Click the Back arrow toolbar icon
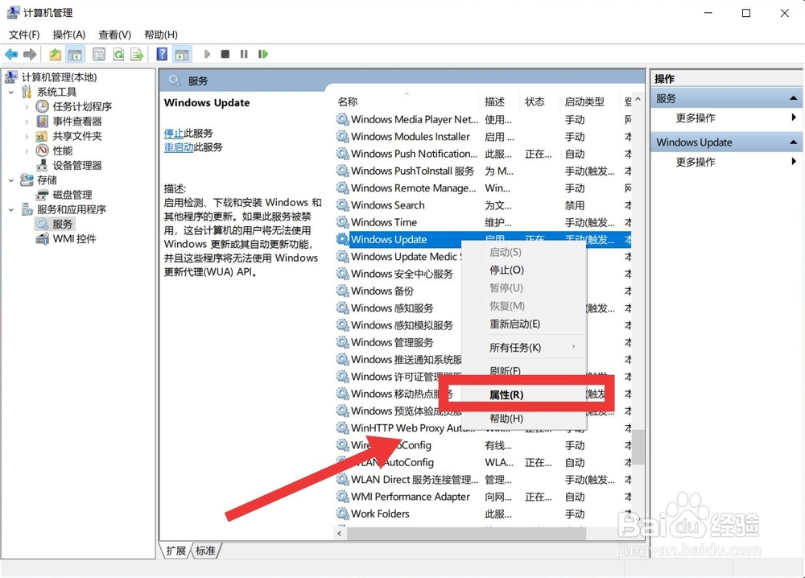 pos(11,54)
